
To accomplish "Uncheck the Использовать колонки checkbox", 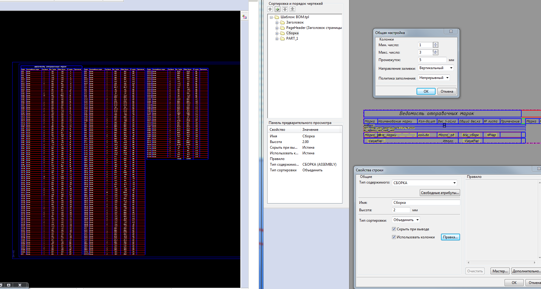I will tap(394, 237).
